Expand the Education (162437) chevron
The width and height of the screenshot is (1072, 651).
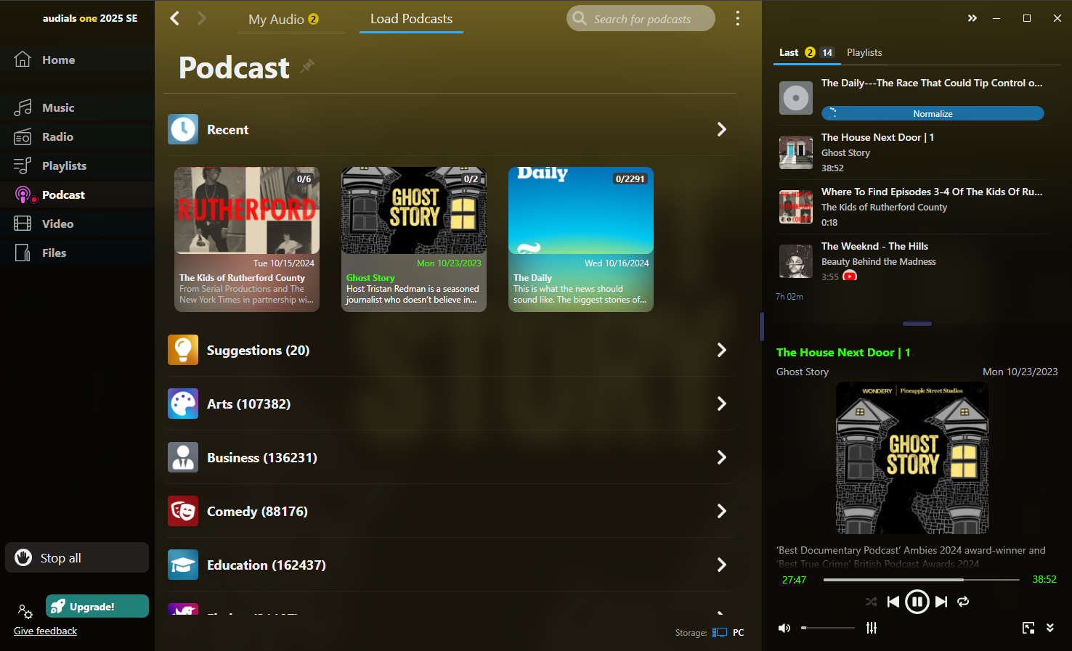[x=721, y=565]
